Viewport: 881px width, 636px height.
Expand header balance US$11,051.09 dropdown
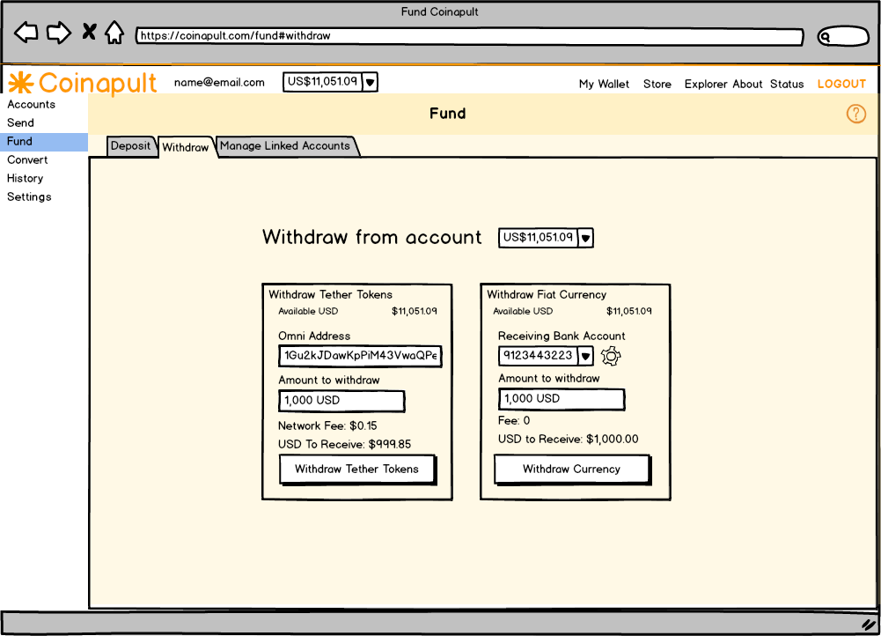tap(371, 82)
